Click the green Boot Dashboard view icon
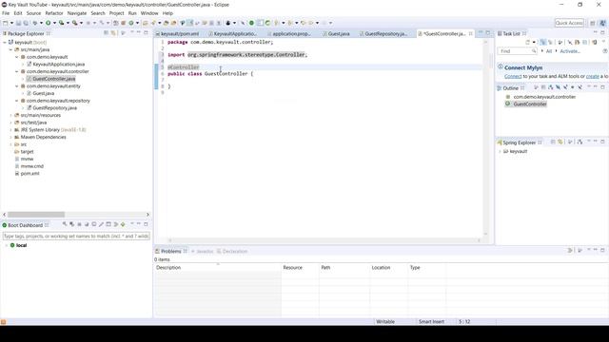 click(5, 225)
